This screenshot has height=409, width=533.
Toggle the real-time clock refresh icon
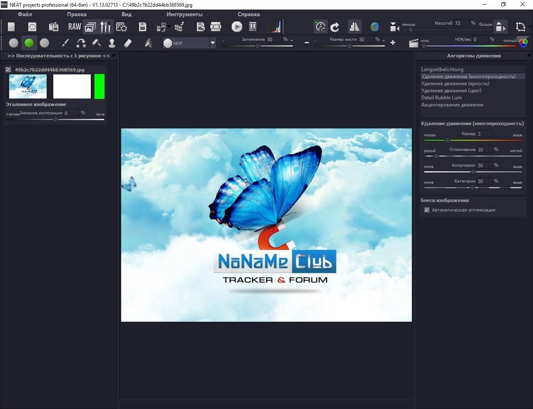tap(321, 27)
